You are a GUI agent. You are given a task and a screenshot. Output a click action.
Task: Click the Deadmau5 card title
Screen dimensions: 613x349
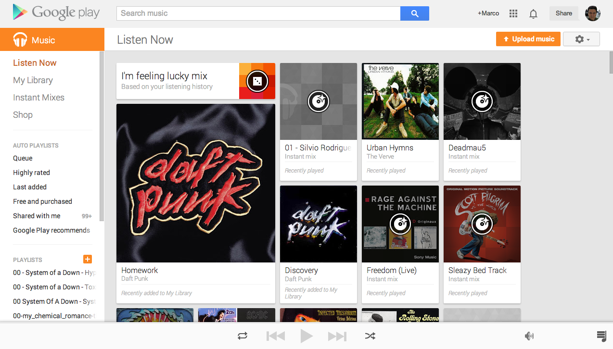click(467, 148)
